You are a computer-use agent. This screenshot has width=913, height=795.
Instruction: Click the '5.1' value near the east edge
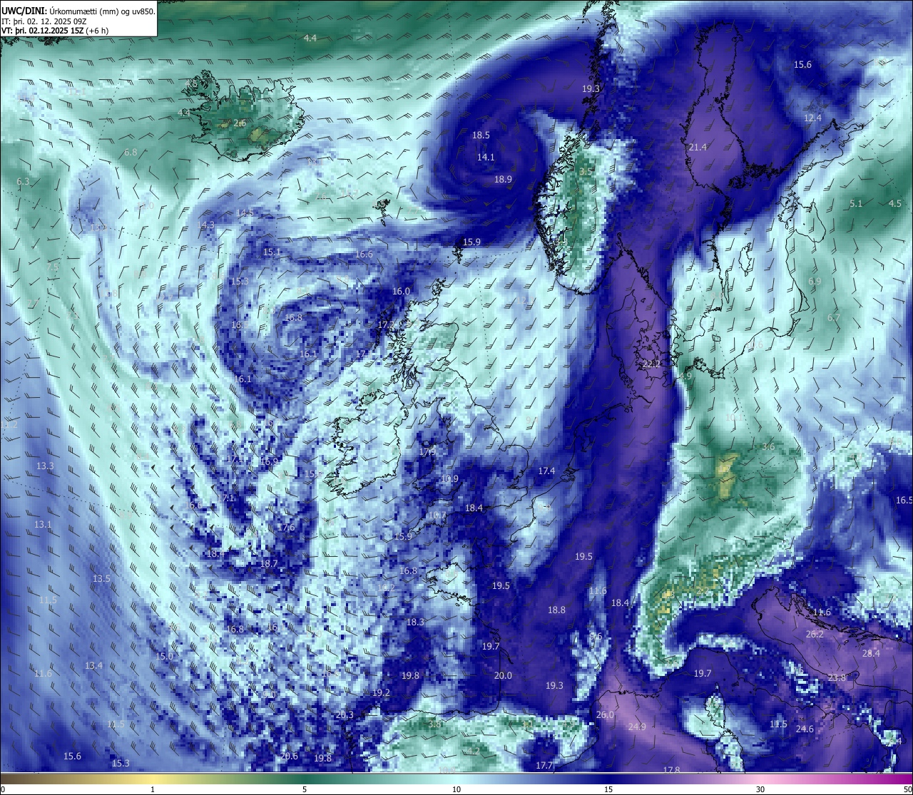[856, 203]
